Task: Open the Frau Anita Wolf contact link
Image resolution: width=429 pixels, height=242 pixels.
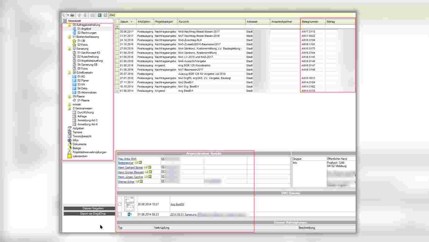Action: pyautogui.click(x=127, y=159)
